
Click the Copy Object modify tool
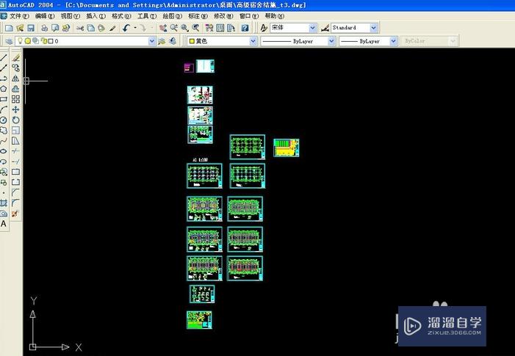click(x=15, y=68)
